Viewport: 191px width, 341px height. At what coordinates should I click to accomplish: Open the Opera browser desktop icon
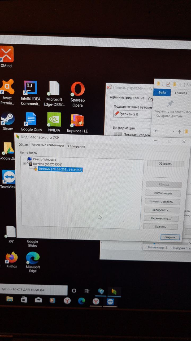pyautogui.click(x=78, y=94)
